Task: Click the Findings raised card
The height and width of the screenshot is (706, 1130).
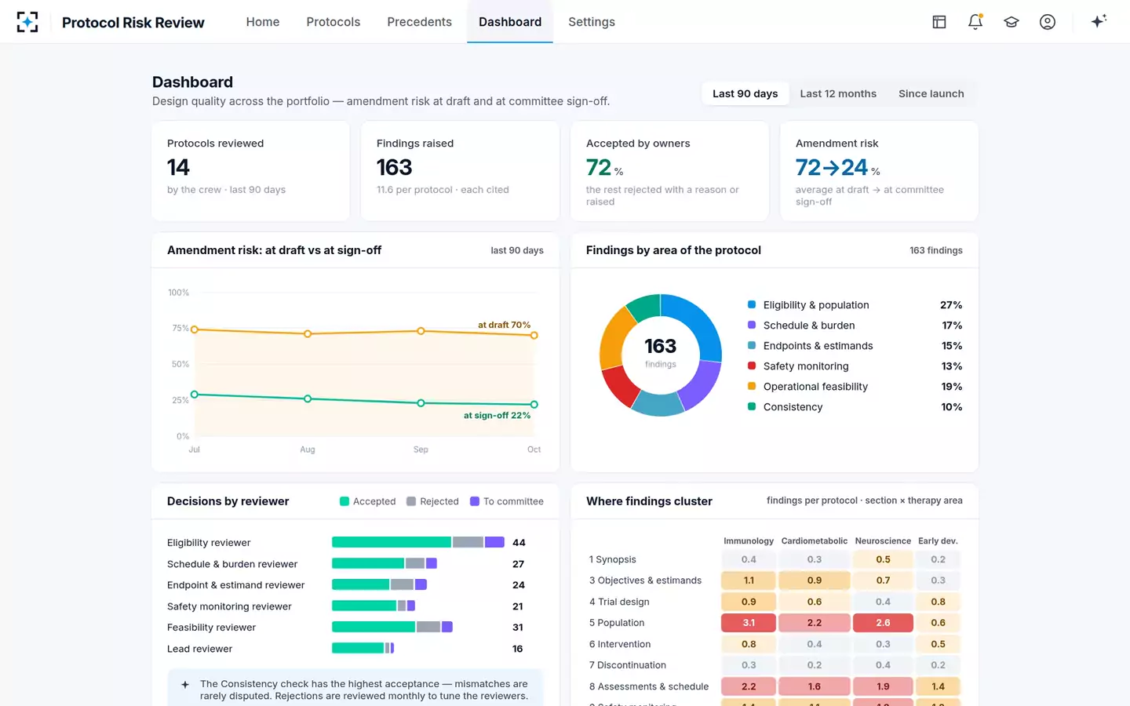Action: (x=460, y=171)
